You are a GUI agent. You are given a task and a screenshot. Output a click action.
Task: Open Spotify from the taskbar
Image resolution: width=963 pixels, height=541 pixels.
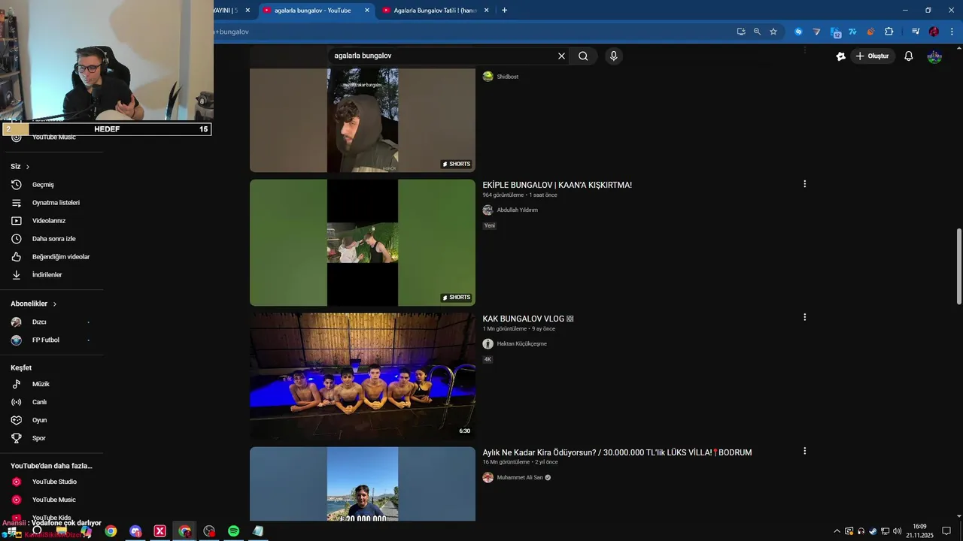point(234,531)
